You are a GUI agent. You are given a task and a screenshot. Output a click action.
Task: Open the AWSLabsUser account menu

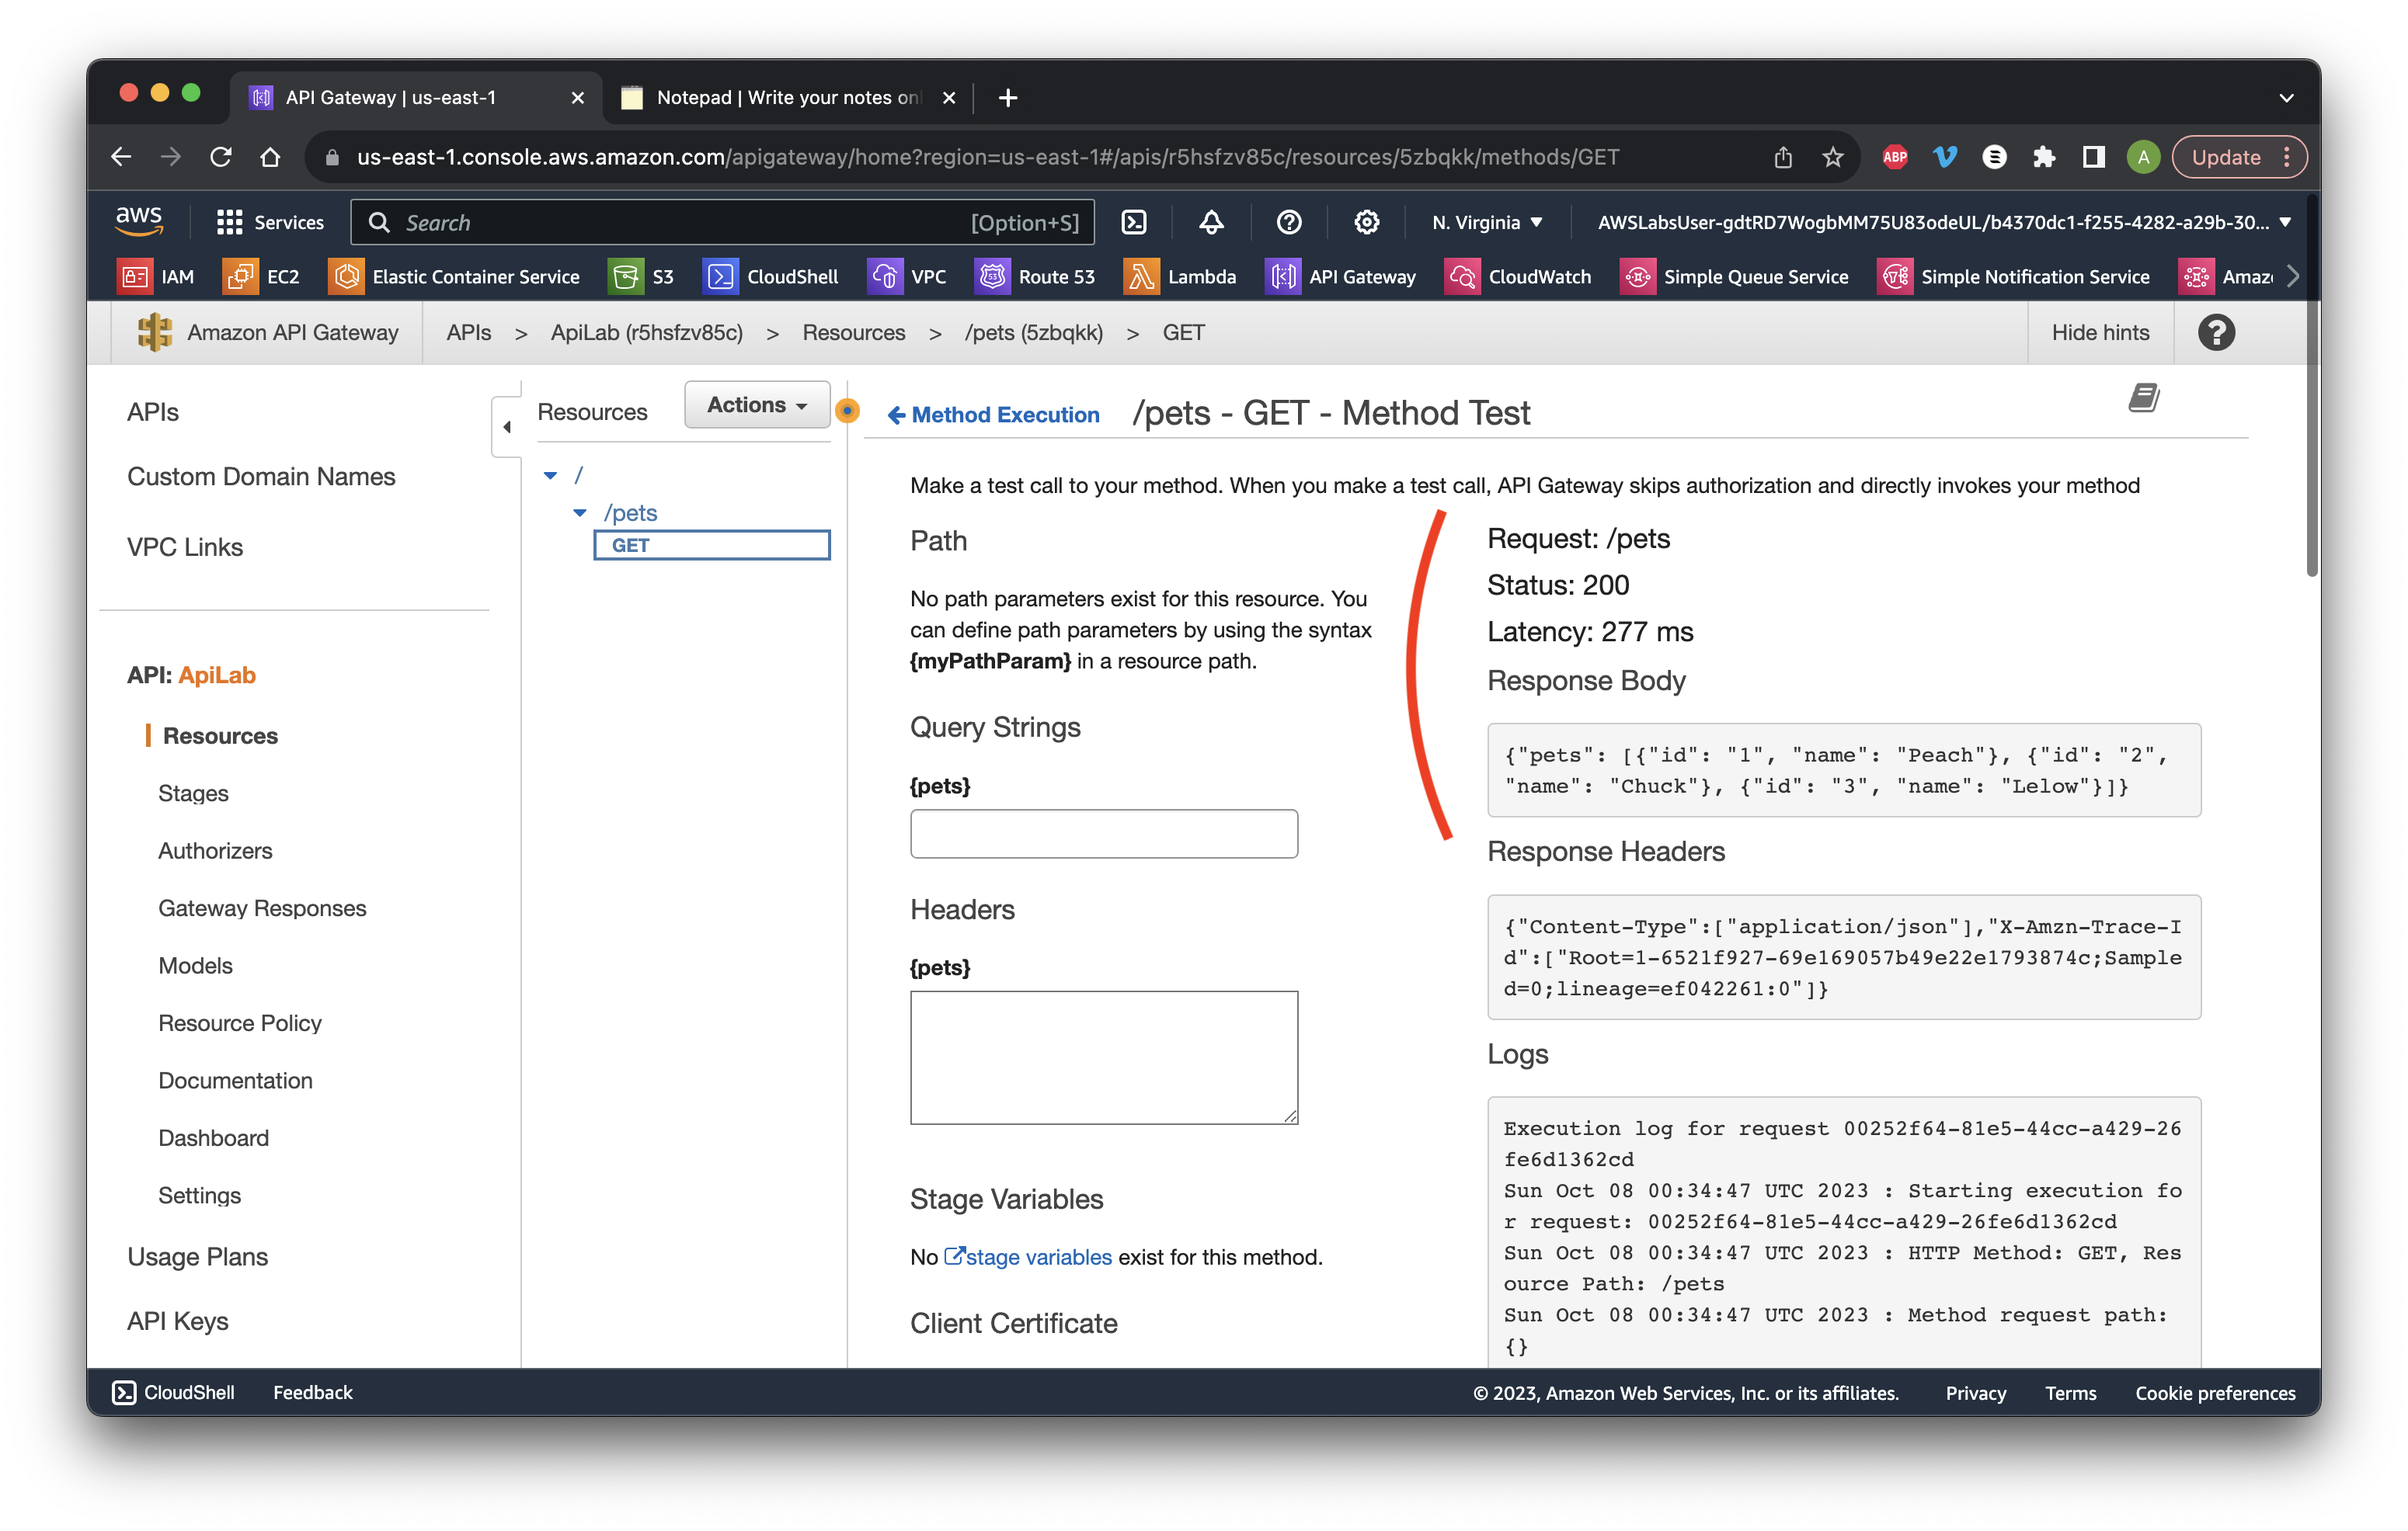tap(1943, 222)
